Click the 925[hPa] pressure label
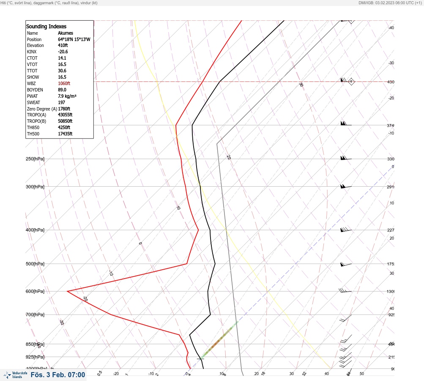 point(35,357)
